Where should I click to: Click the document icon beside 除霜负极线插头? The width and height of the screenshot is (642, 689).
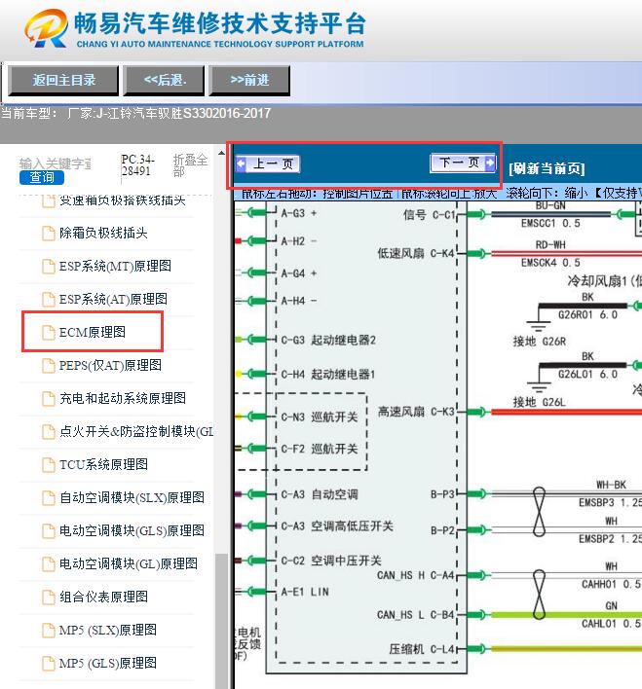pyautogui.click(x=49, y=234)
